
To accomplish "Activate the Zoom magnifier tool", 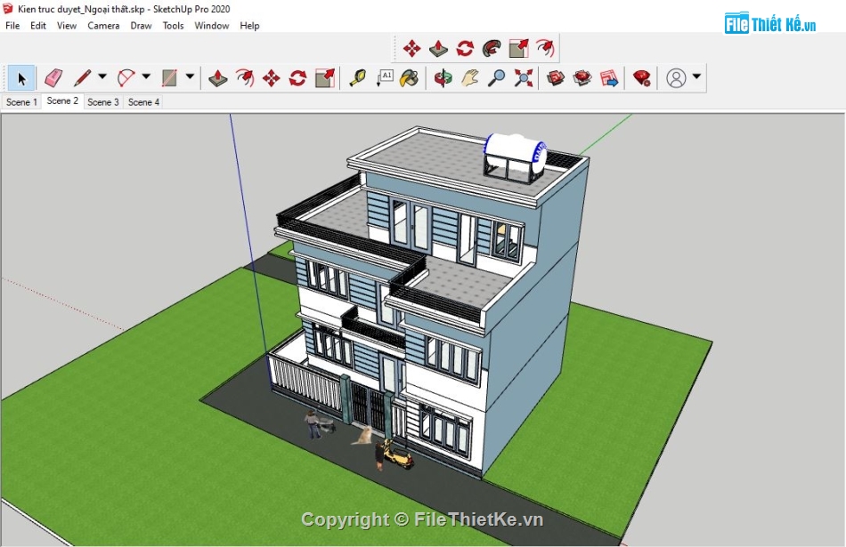I will [496, 78].
